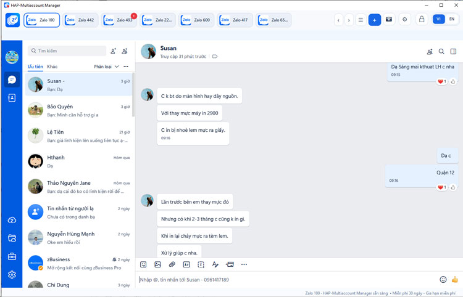Switch language to EN
463x297 pixels.
(x=452, y=19)
